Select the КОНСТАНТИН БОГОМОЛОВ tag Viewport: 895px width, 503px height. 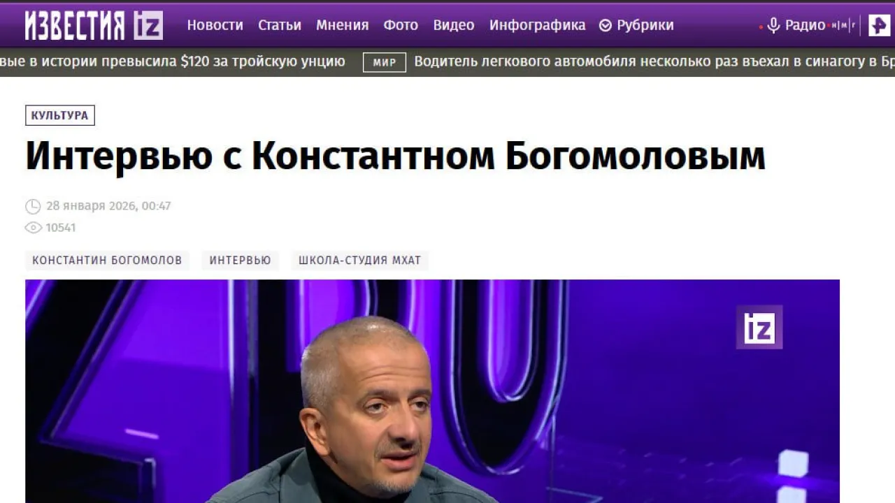pos(107,261)
